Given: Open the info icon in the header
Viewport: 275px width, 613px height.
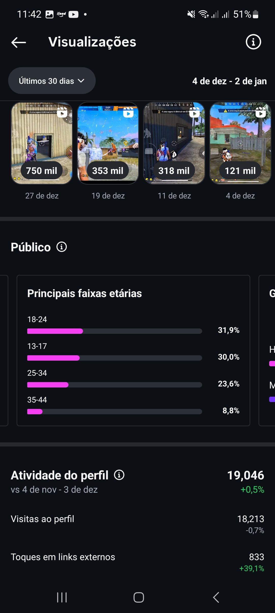Looking at the screenshot, I should coord(253,42).
